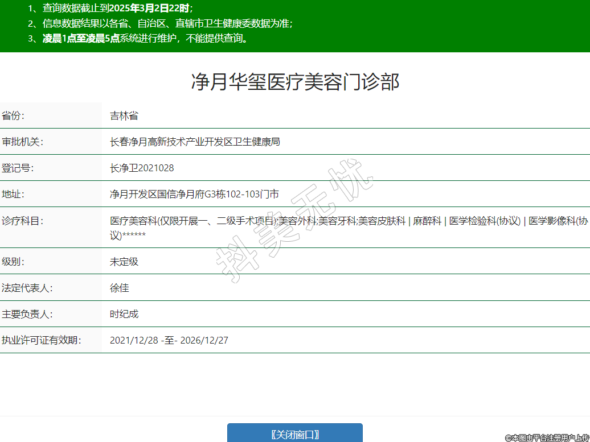Click the 关闭窗口 button
This screenshot has width=590, height=442.
coord(294,433)
